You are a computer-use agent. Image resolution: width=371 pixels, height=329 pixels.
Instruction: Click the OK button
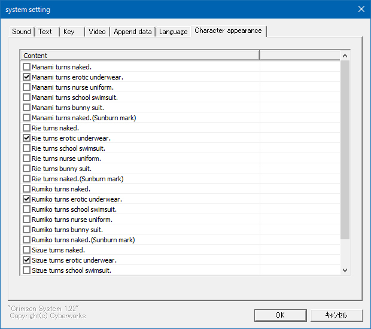pyautogui.click(x=281, y=315)
